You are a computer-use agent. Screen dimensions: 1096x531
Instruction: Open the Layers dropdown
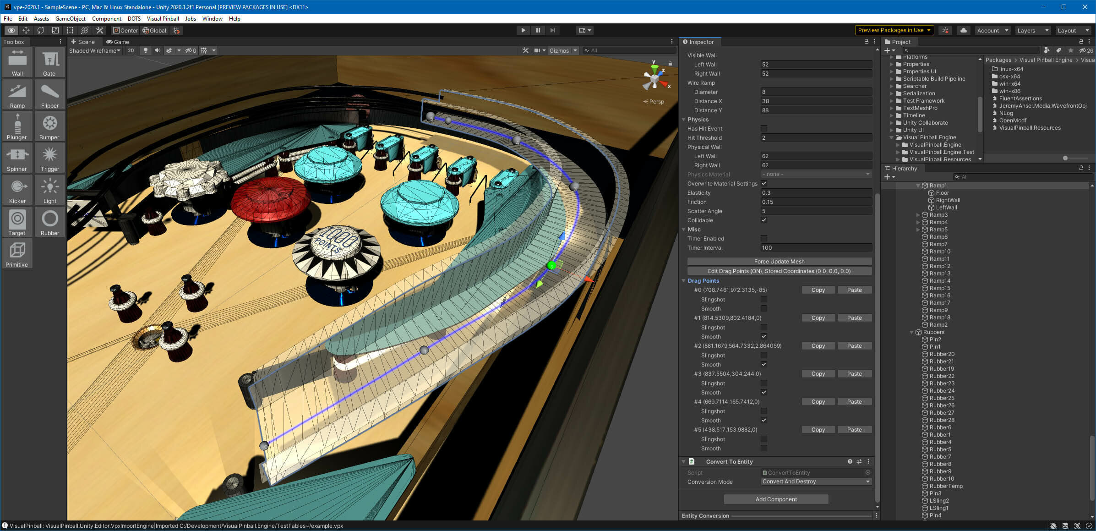pyautogui.click(x=1032, y=30)
